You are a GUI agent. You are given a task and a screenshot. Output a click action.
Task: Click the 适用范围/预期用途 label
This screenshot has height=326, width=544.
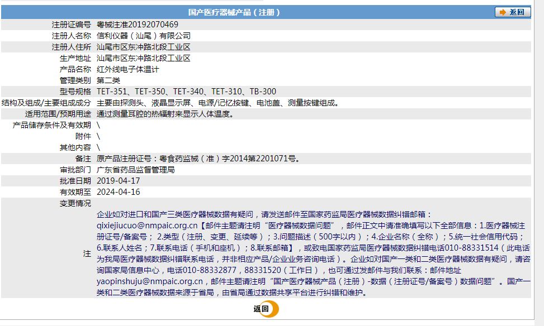[x=58, y=114]
